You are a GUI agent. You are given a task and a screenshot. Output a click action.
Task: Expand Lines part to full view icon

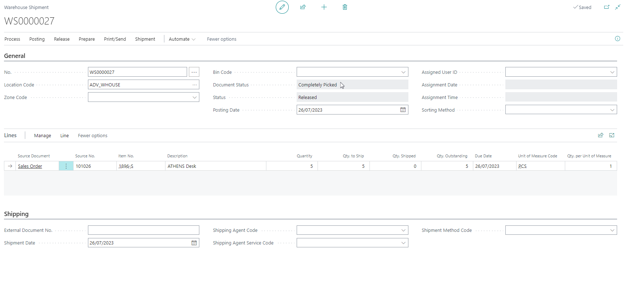tap(612, 135)
